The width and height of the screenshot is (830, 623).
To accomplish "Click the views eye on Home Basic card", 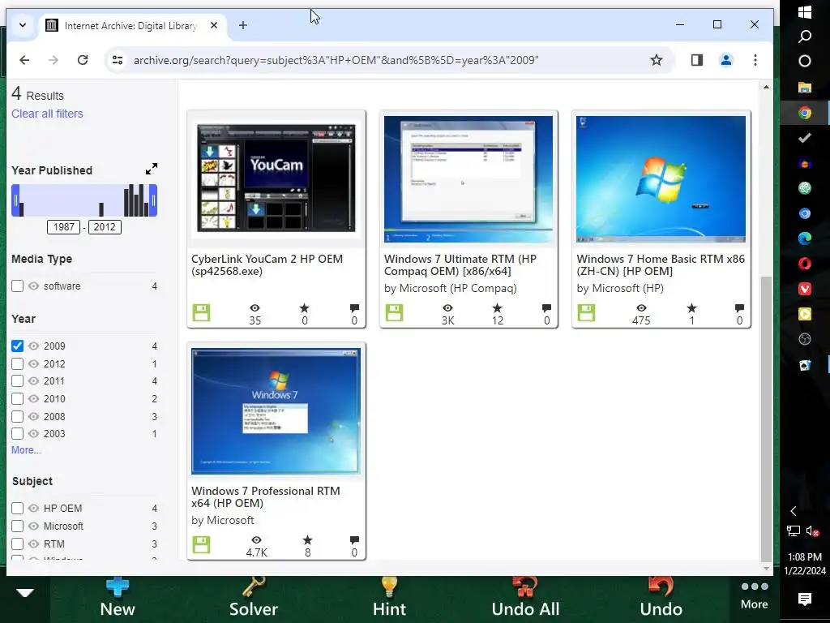I will point(641,307).
